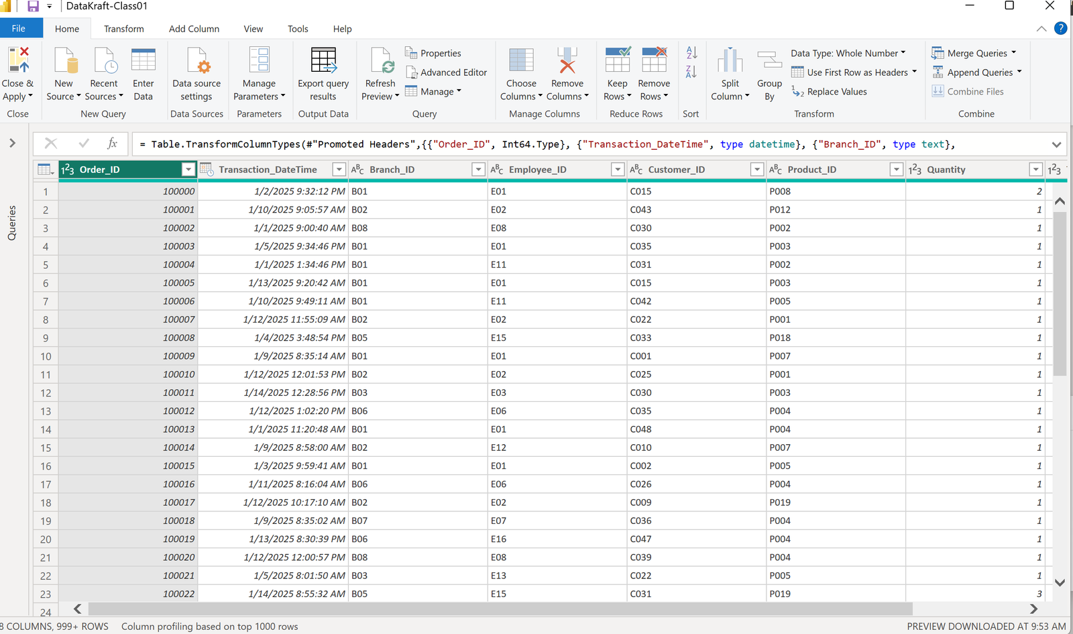Open Product_ID column filter dropdown
Viewport: 1073px width, 634px height.
click(x=896, y=170)
